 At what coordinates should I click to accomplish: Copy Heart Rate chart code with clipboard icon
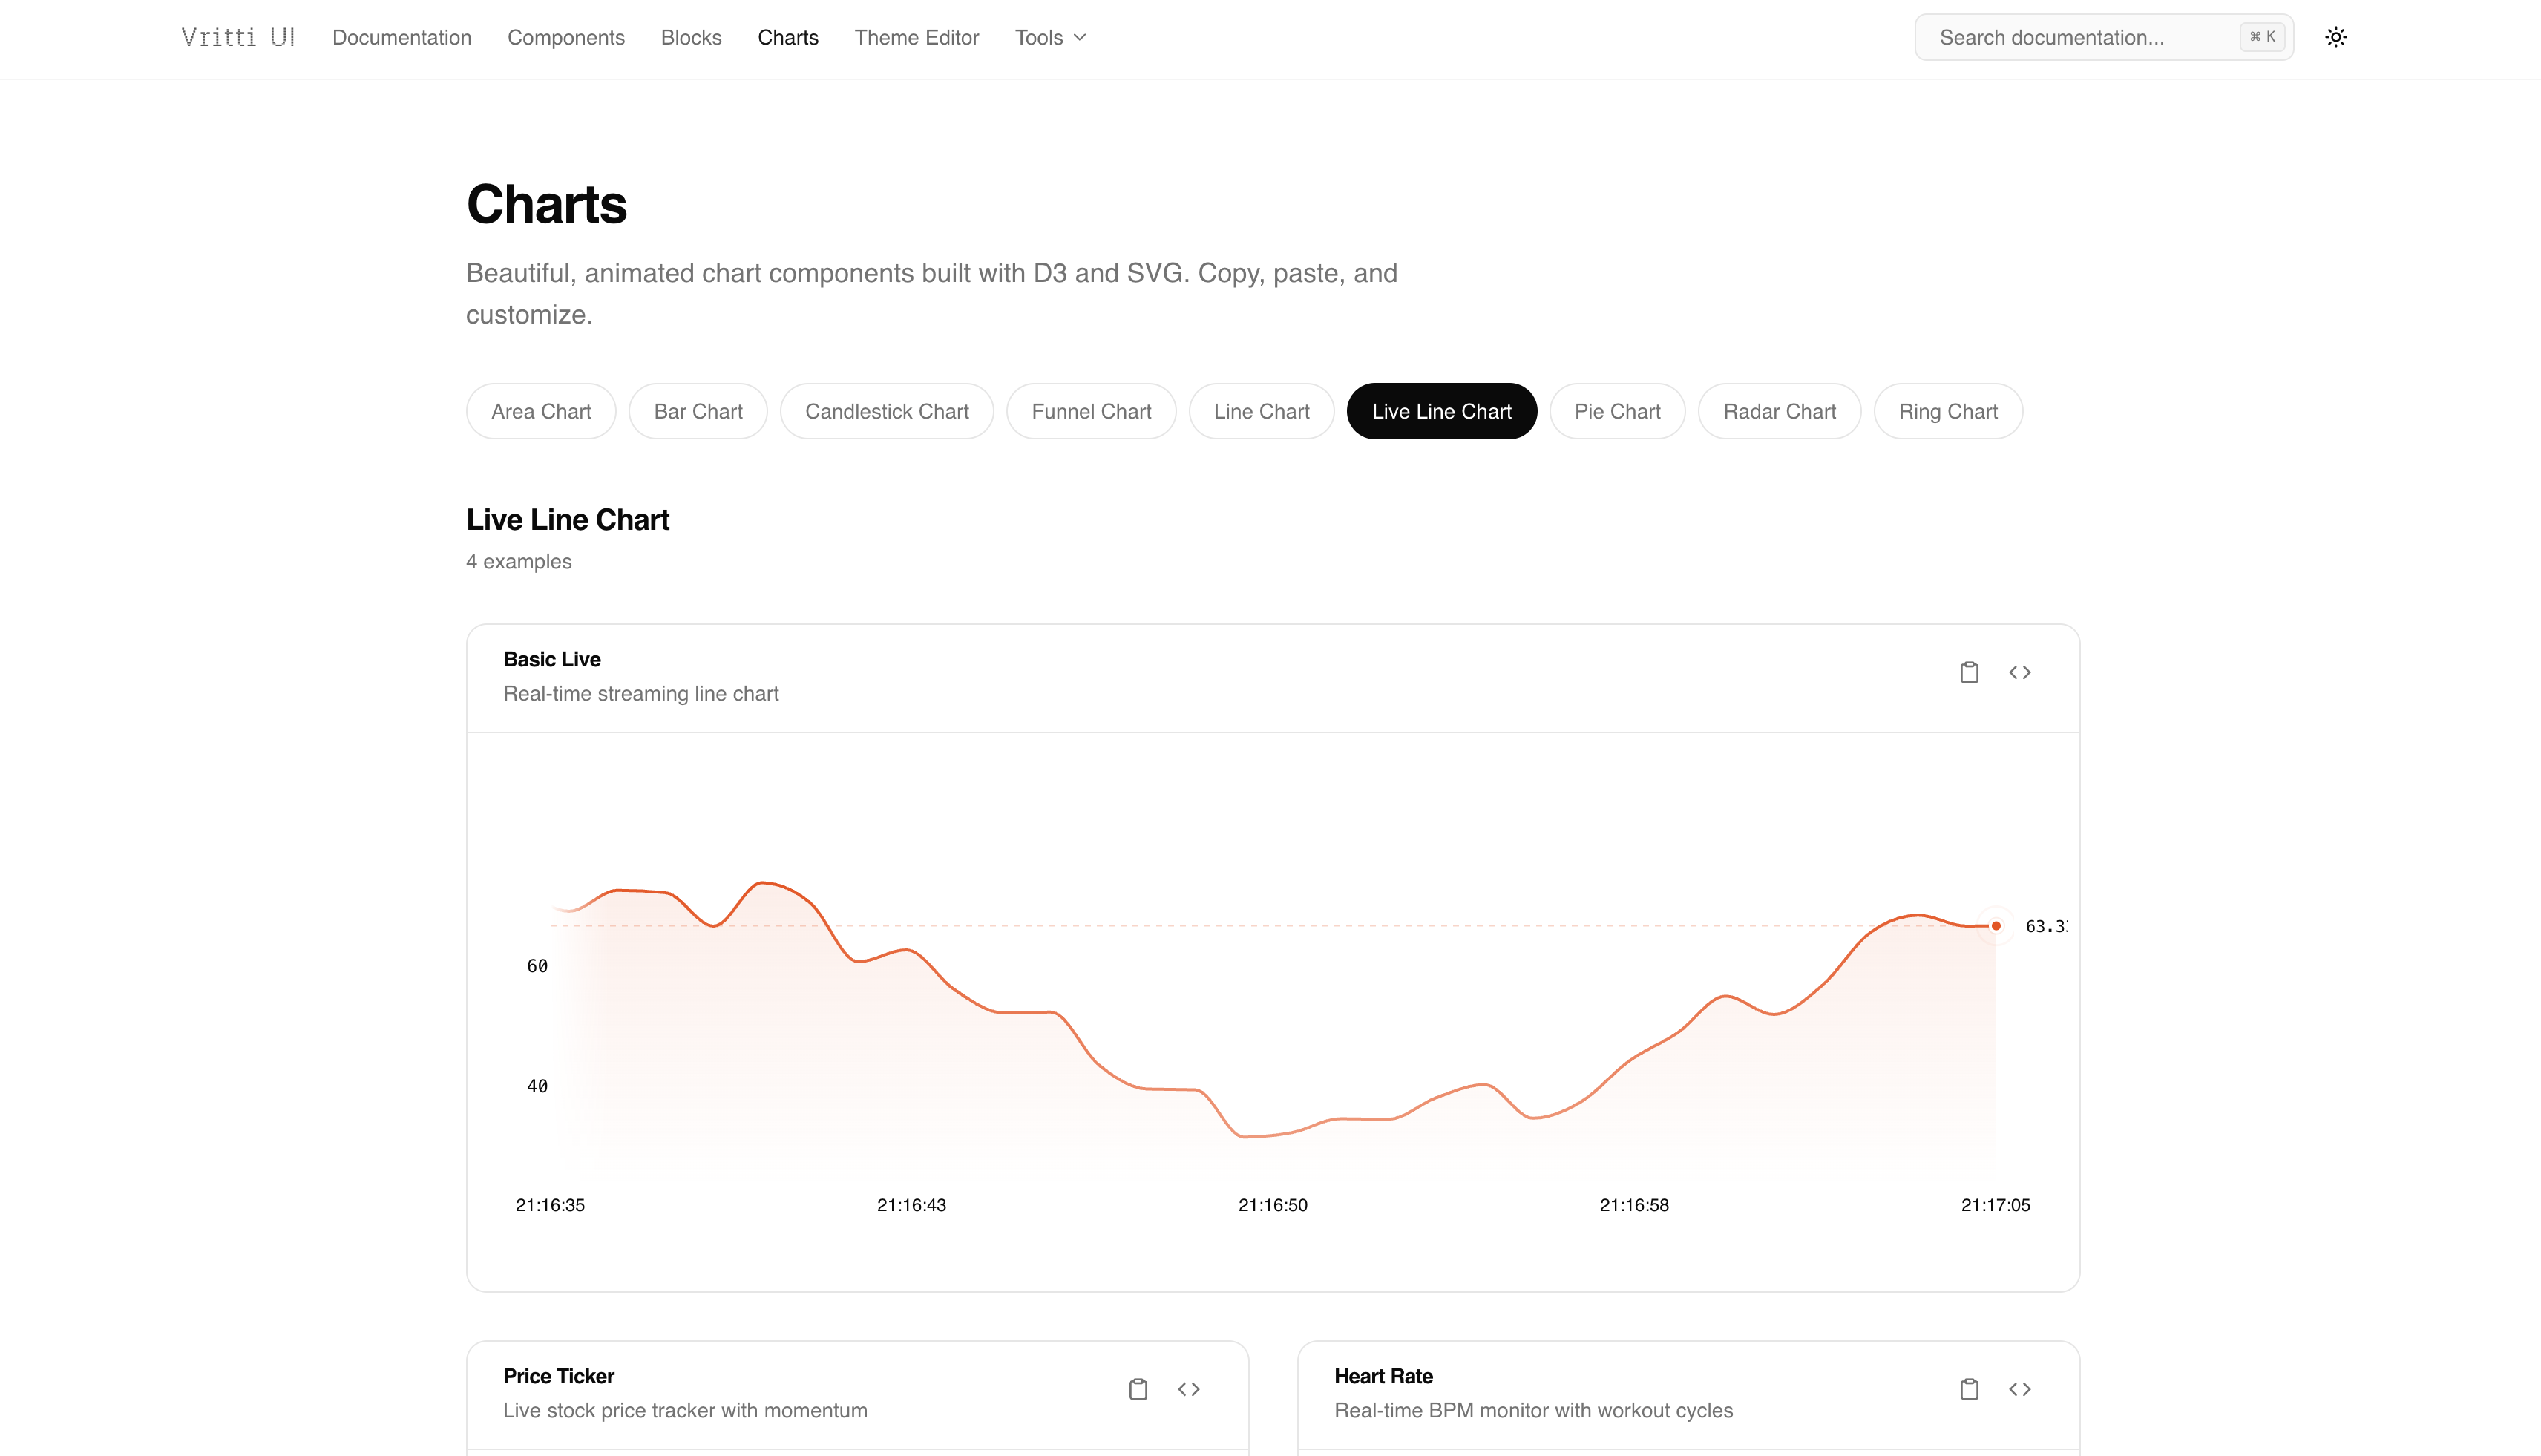[x=1969, y=1389]
